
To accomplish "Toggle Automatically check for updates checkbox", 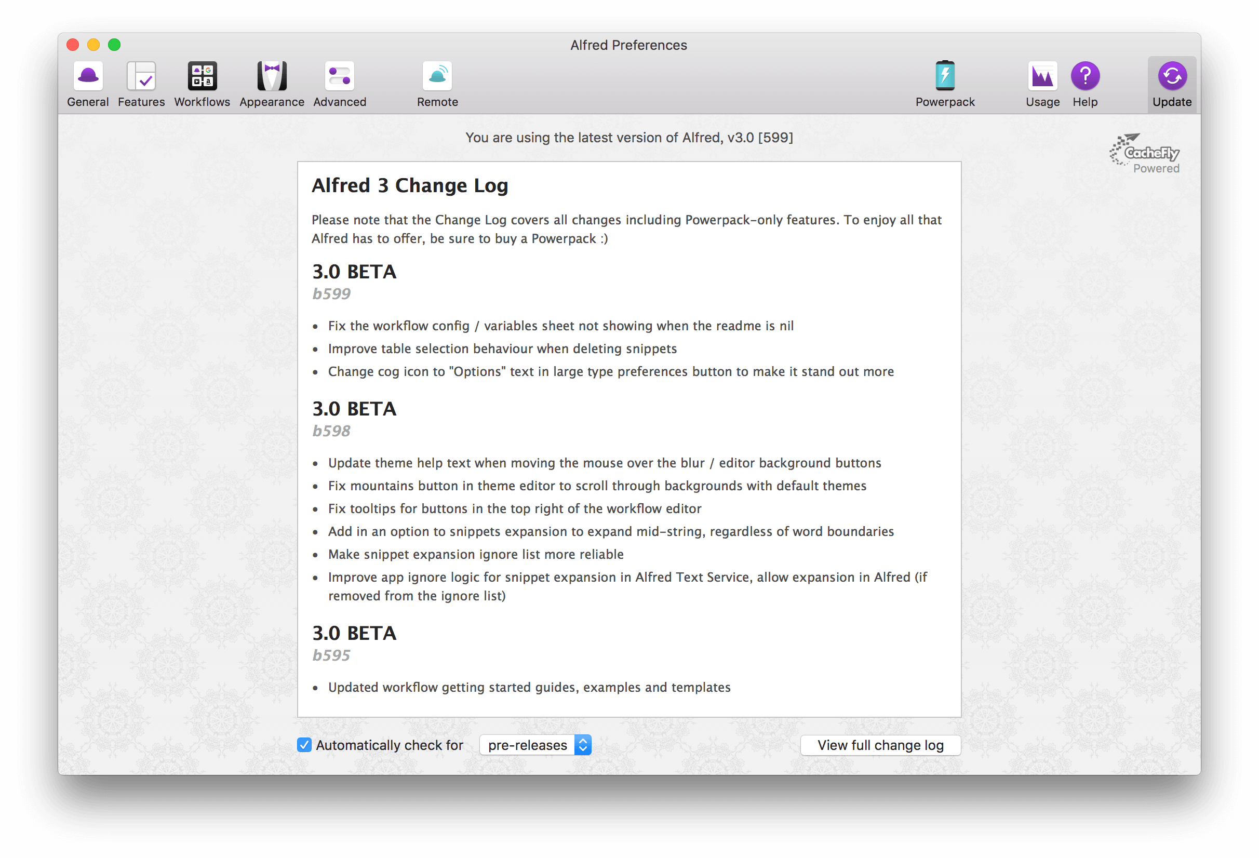I will (304, 745).
